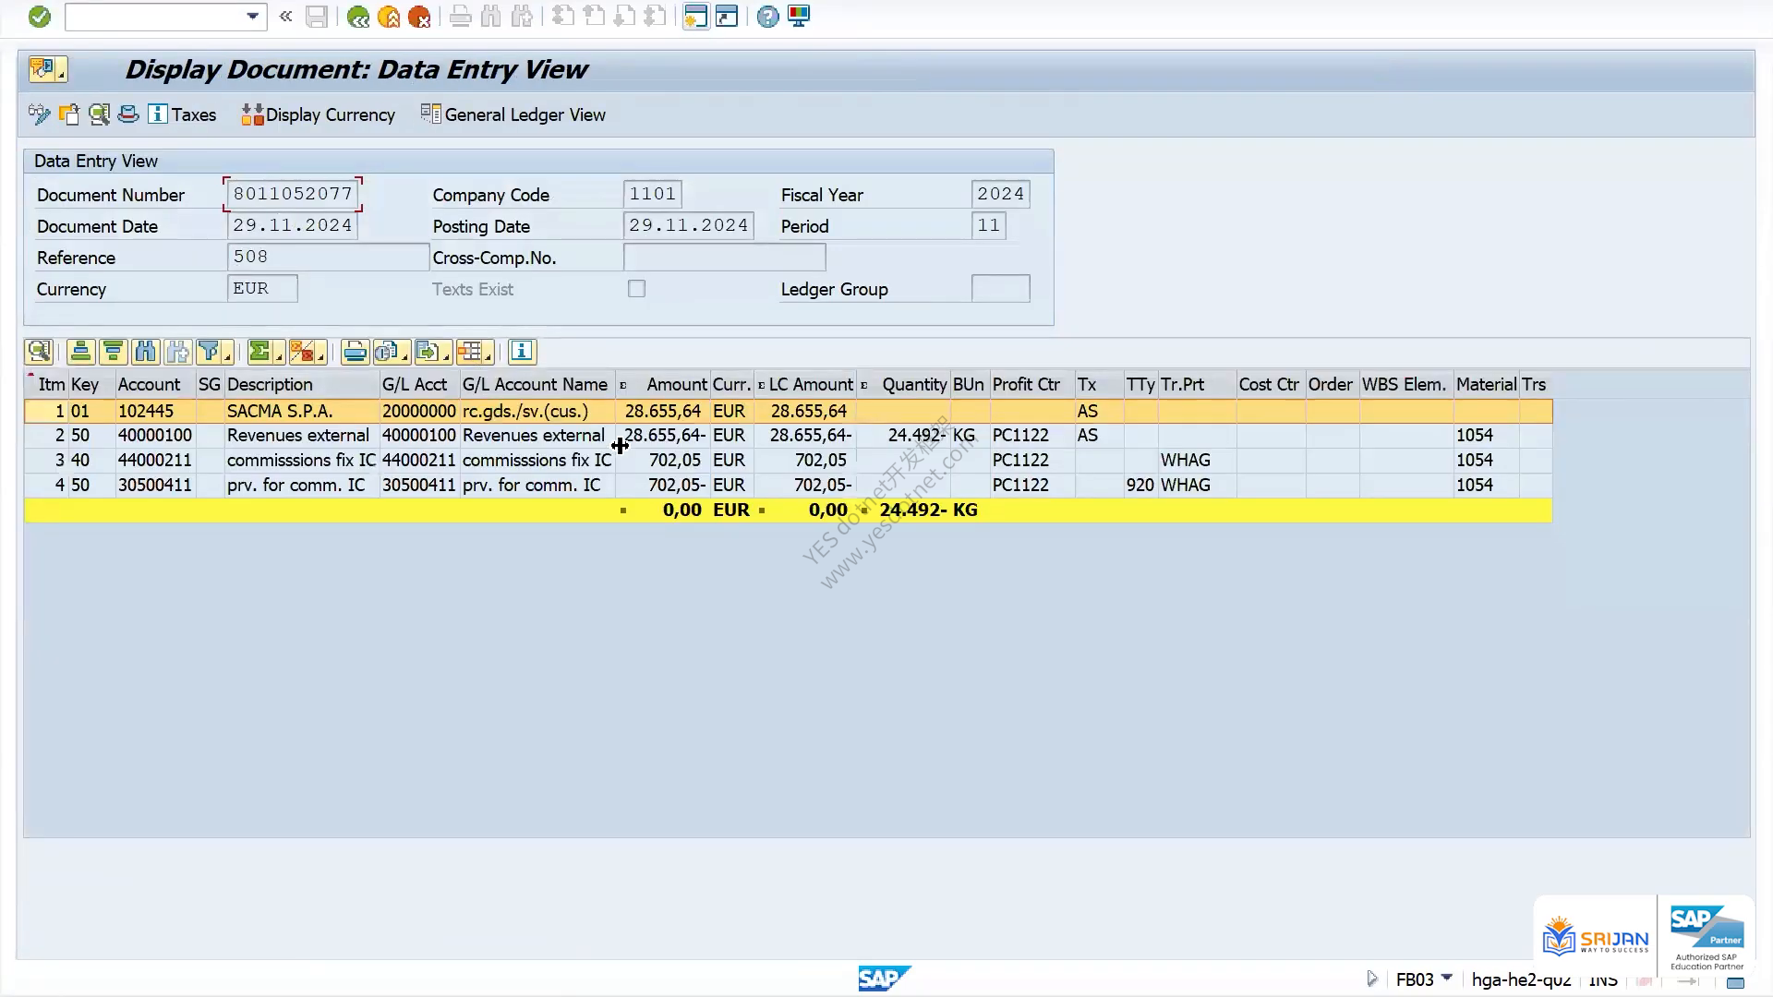Screen dimensions: 1773x997
Task: Collapse the command field with double chevron
Action: pos(285,17)
